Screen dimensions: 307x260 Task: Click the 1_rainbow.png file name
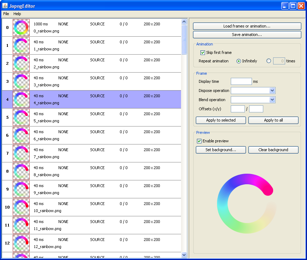[x=46, y=49]
